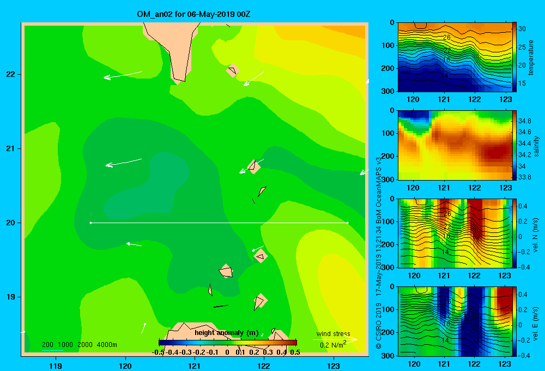Viewport: 545px width, 371px height.
Task: Click the 34.8 tick on salinity scale
Action: (x=524, y=121)
